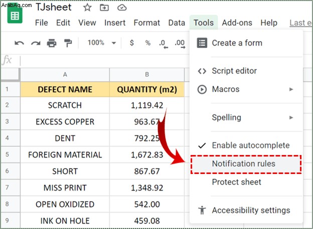Toggle Enable autocomplete checkmark

[x=202, y=145]
